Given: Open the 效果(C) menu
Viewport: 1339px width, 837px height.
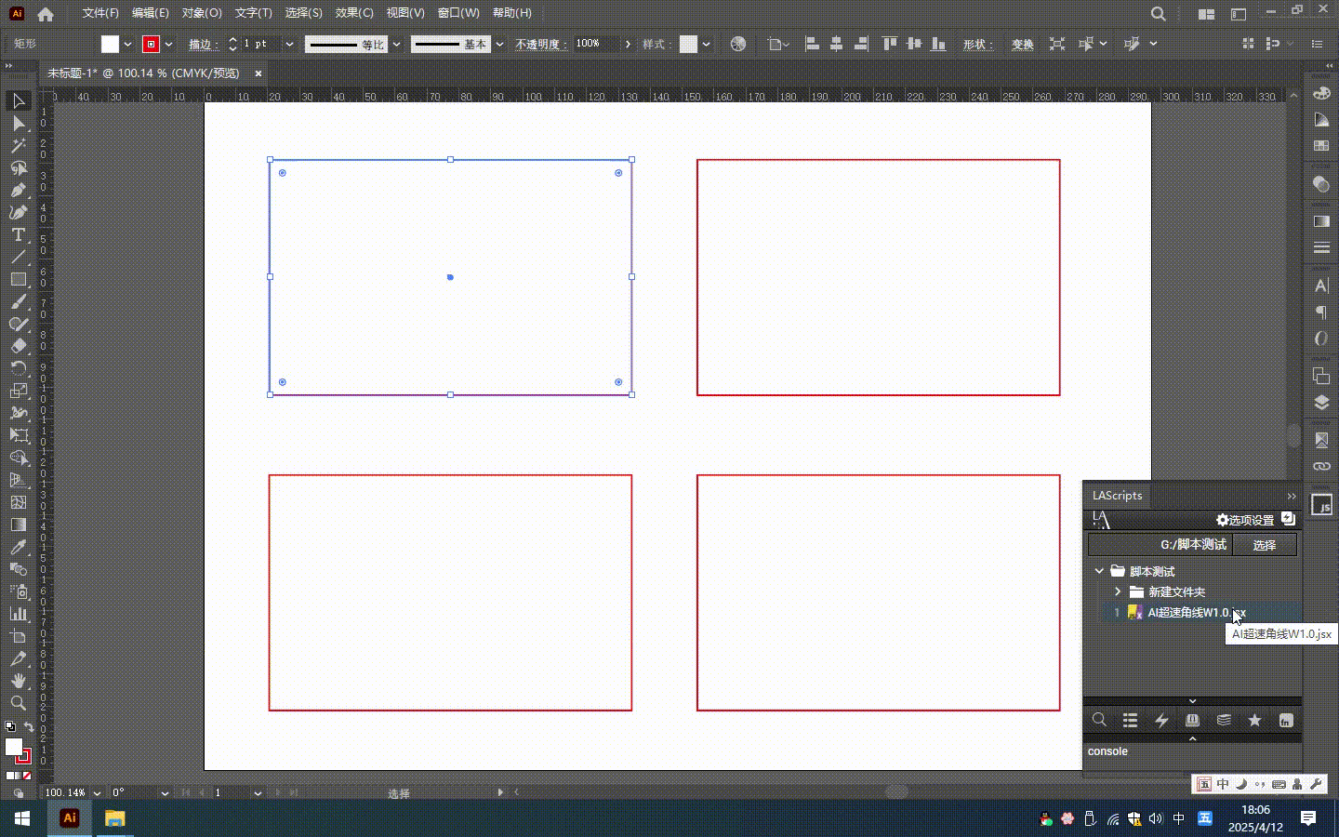Looking at the screenshot, I should coord(354,13).
